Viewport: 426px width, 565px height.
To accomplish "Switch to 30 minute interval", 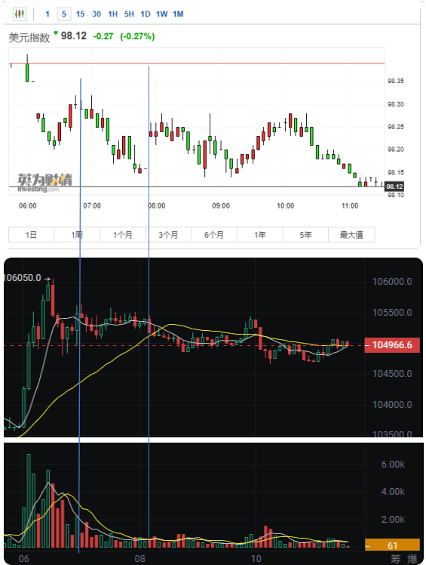I will pyautogui.click(x=97, y=14).
